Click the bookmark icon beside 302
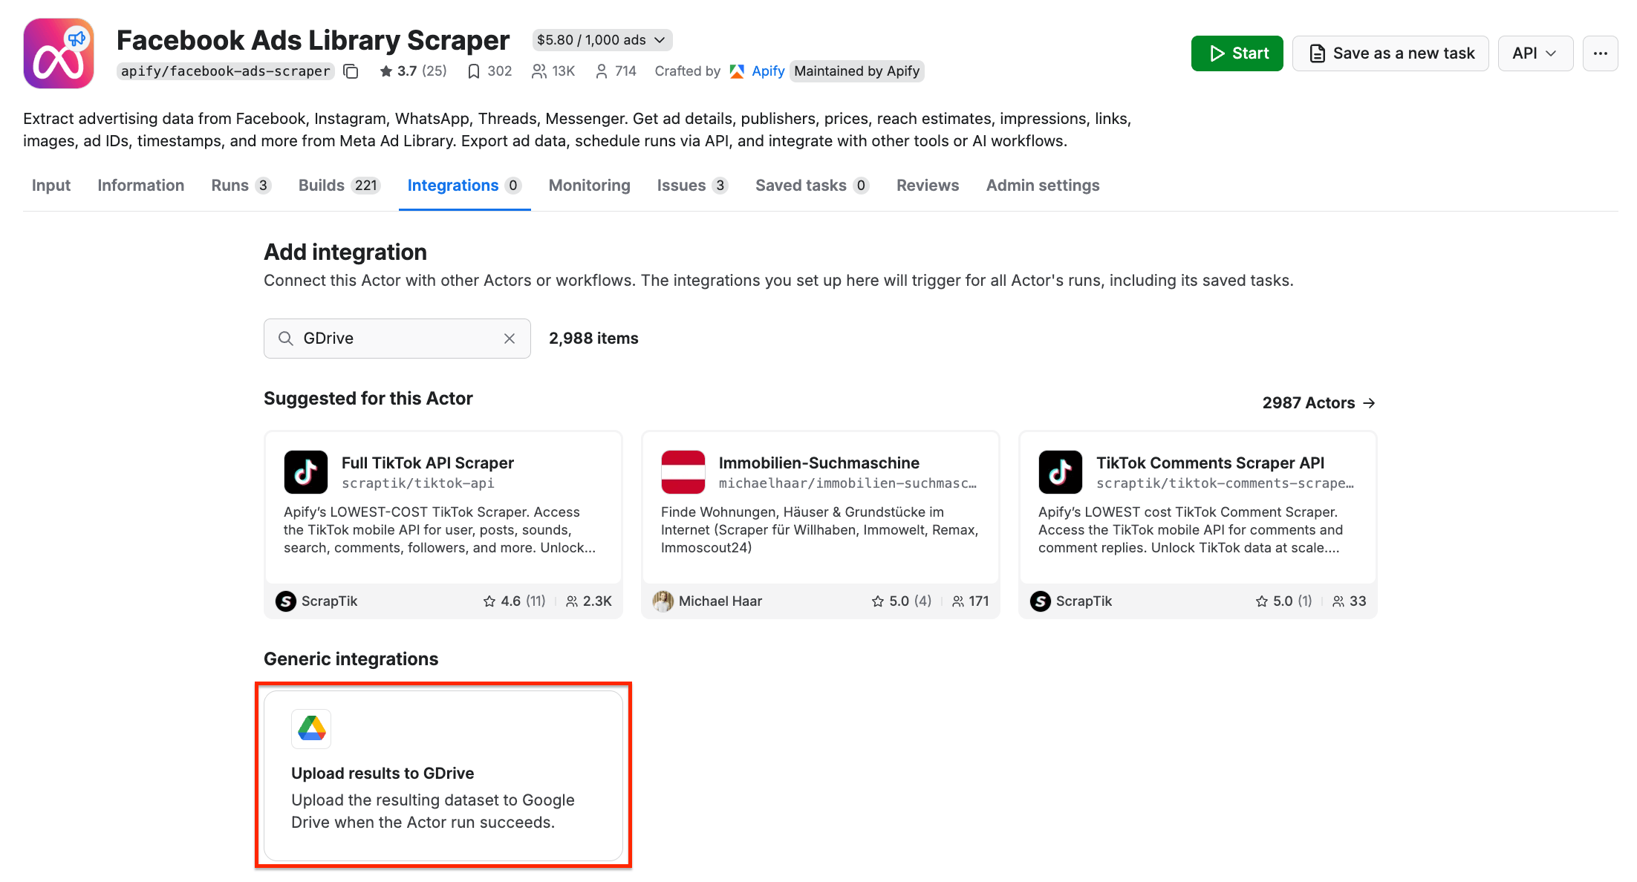Image resolution: width=1637 pixels, height=882 pixels. (473, 71)
